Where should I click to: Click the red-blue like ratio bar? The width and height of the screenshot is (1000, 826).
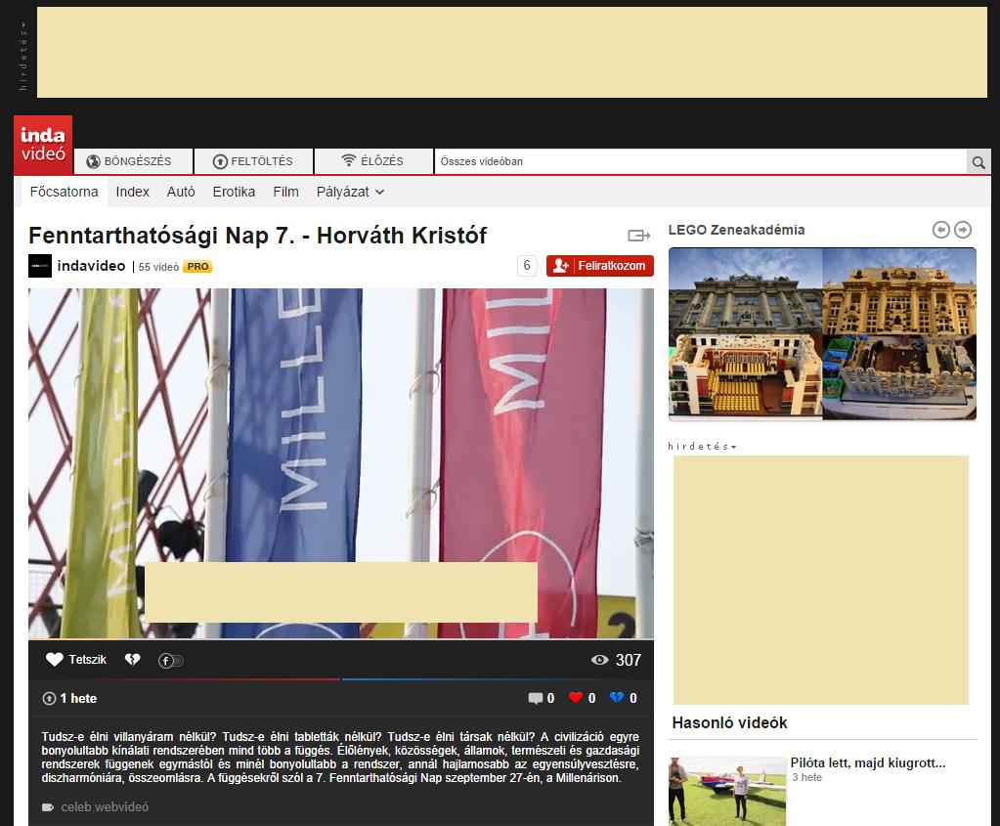coord(341,679)
